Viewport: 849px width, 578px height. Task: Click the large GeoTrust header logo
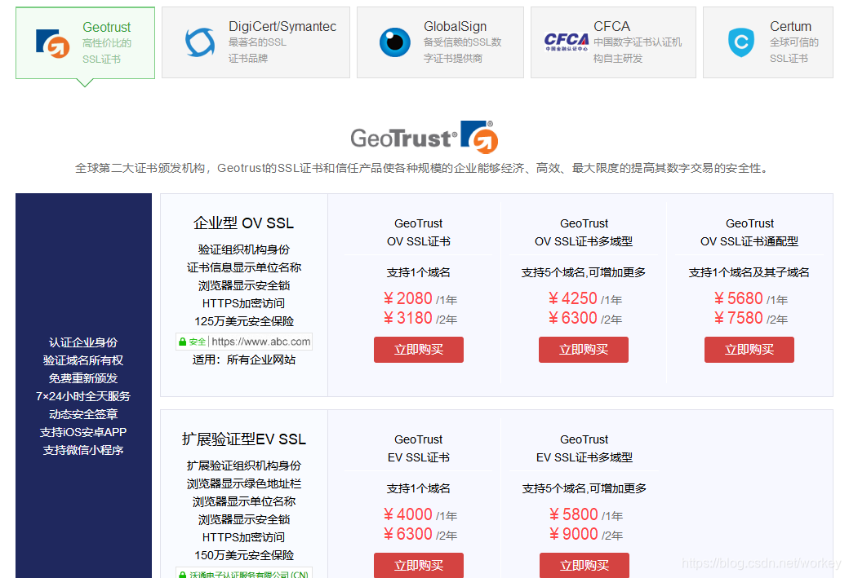click(x=424, y=137)
